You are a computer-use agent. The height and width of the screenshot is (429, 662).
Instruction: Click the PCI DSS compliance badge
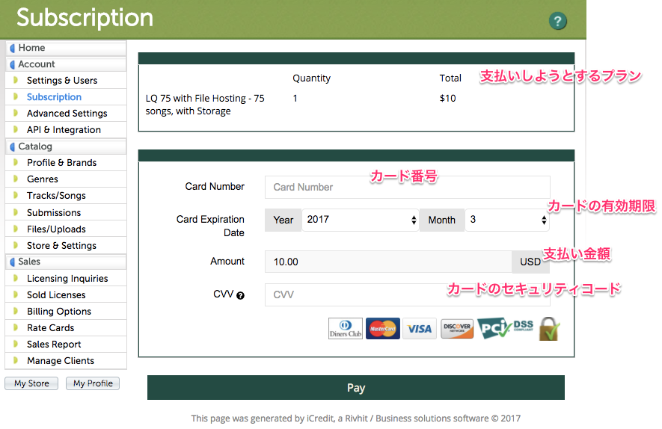[x=506, y=328]
